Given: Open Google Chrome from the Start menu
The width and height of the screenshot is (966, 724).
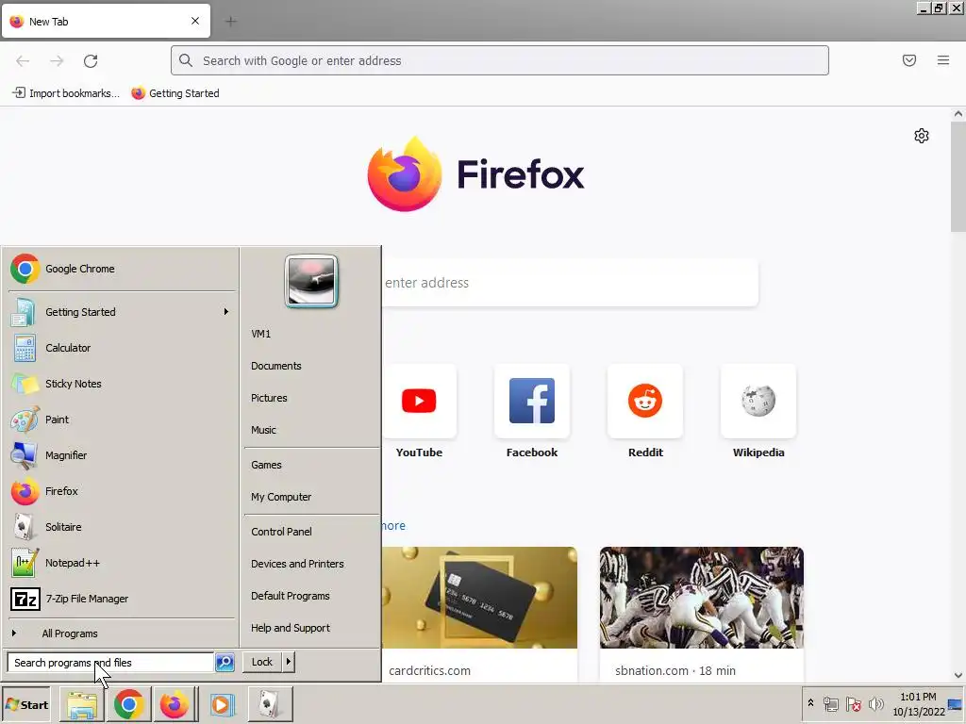Looking at the screenshot, I should click(x=122, y=269).
